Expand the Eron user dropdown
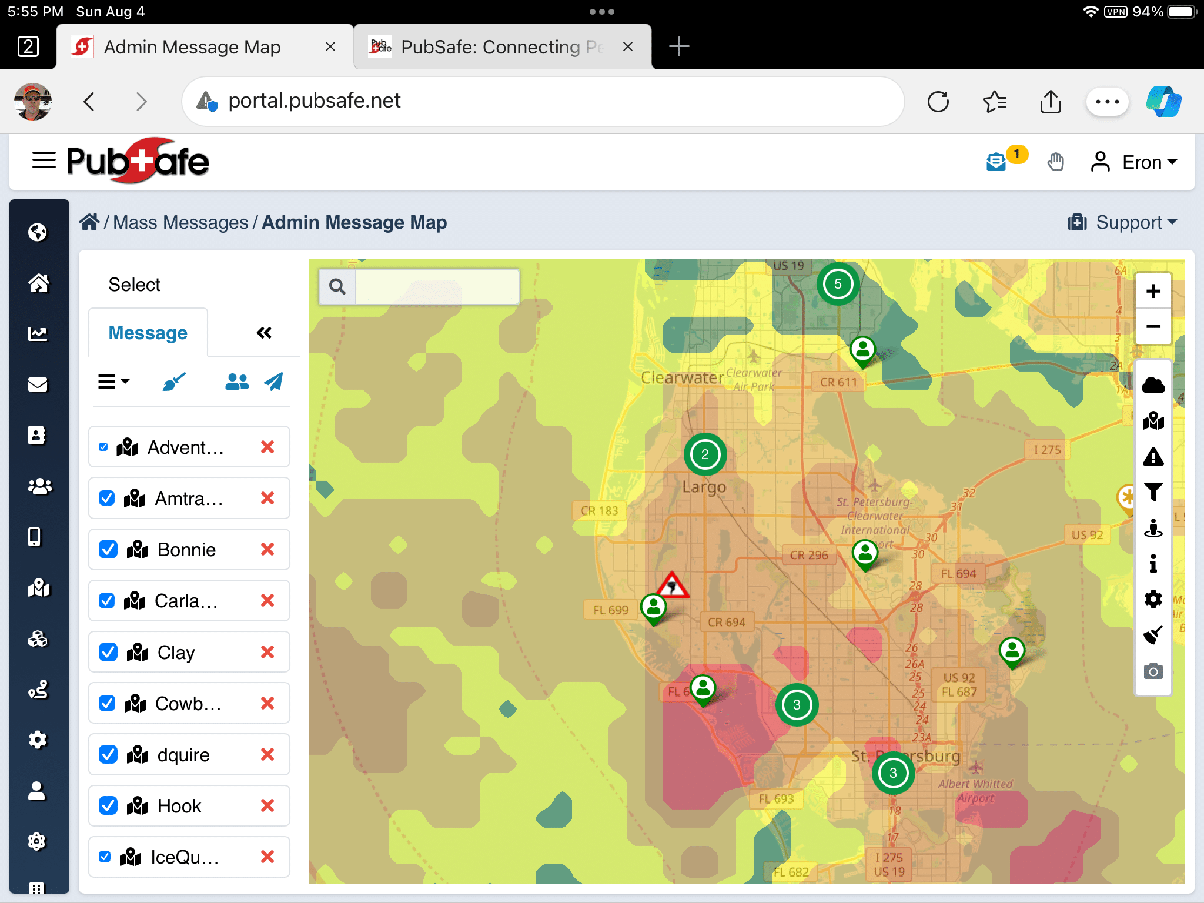This screenshot has width=1204, height=903. (1135, 162)
